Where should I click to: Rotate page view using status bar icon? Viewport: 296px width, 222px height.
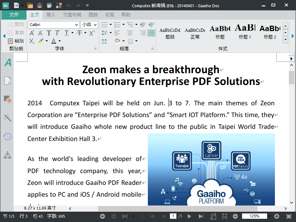(x=213, y=216)
